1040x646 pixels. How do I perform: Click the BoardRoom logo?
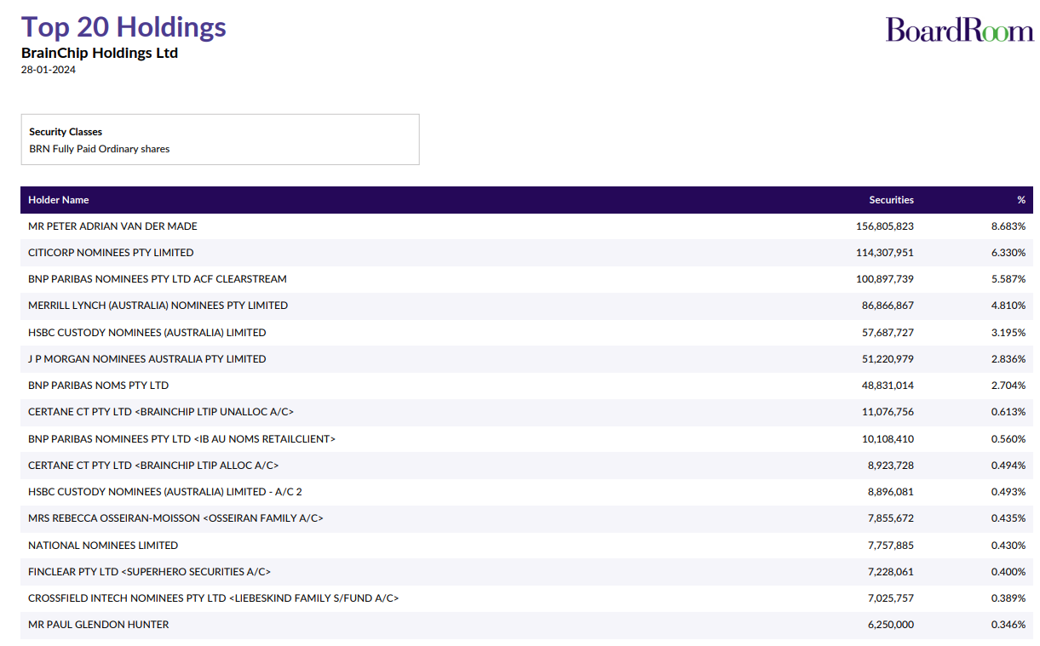pos(959,30)
